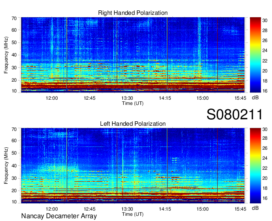Viewport: 272px width, 221px height.
Task: Click "Frequency (MHz)" label of Left Handed plot
Action: pos(6,166)
